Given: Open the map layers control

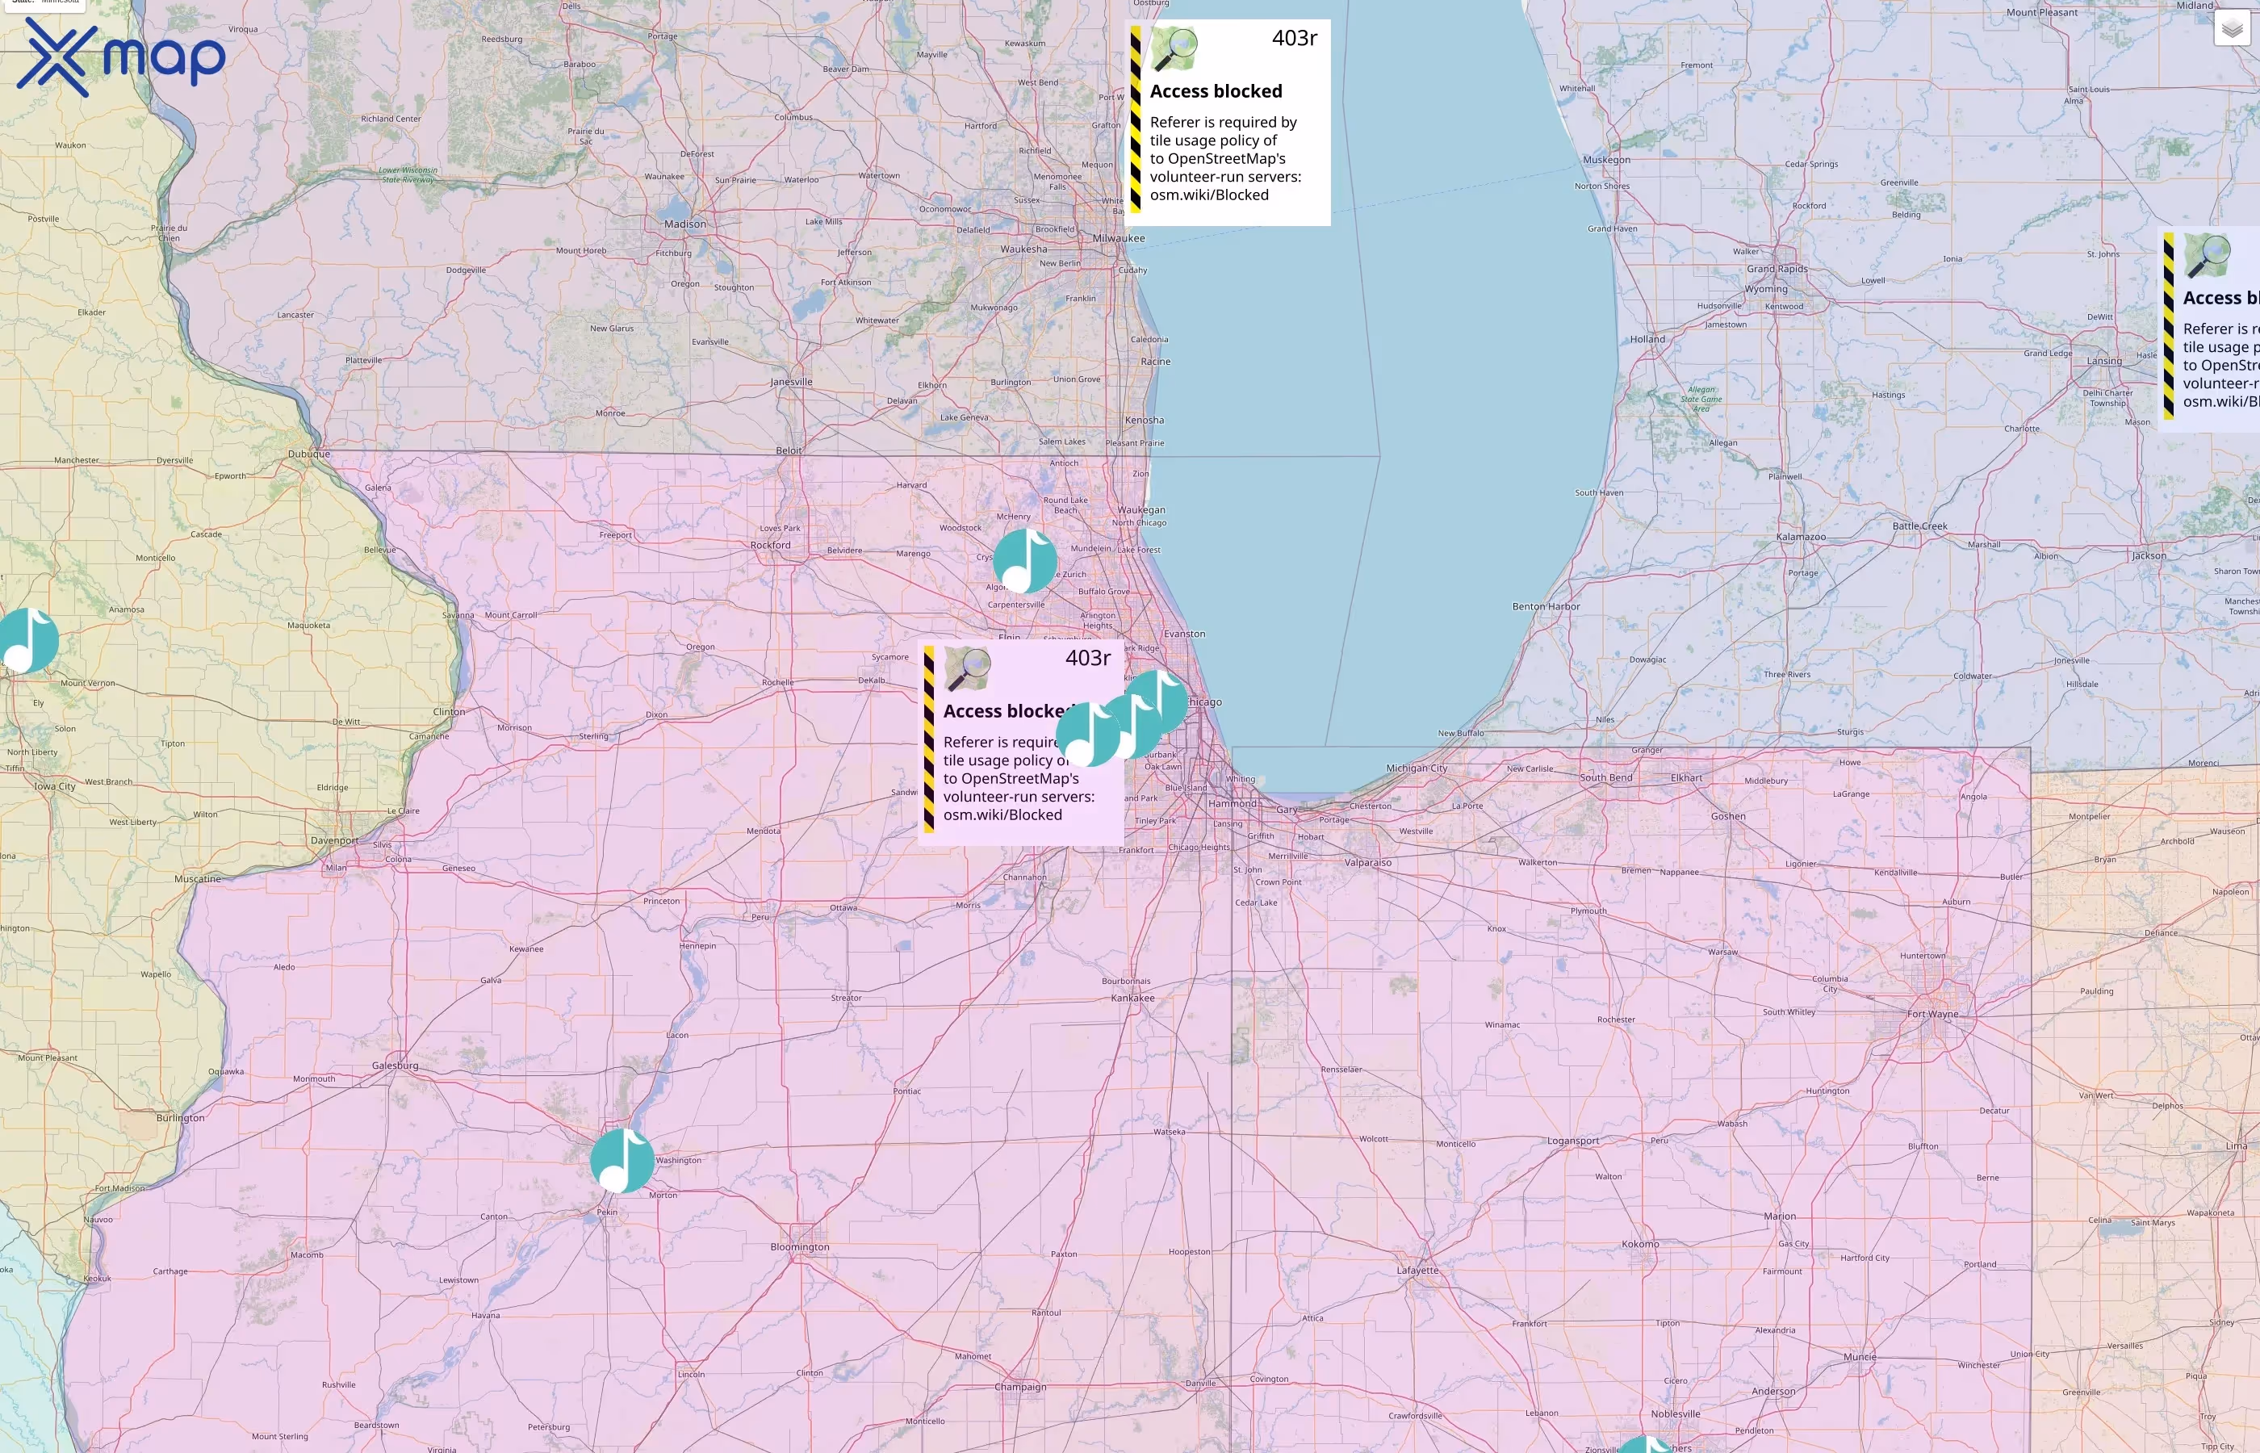Looking at the screenshot, I should (2232, 28).
